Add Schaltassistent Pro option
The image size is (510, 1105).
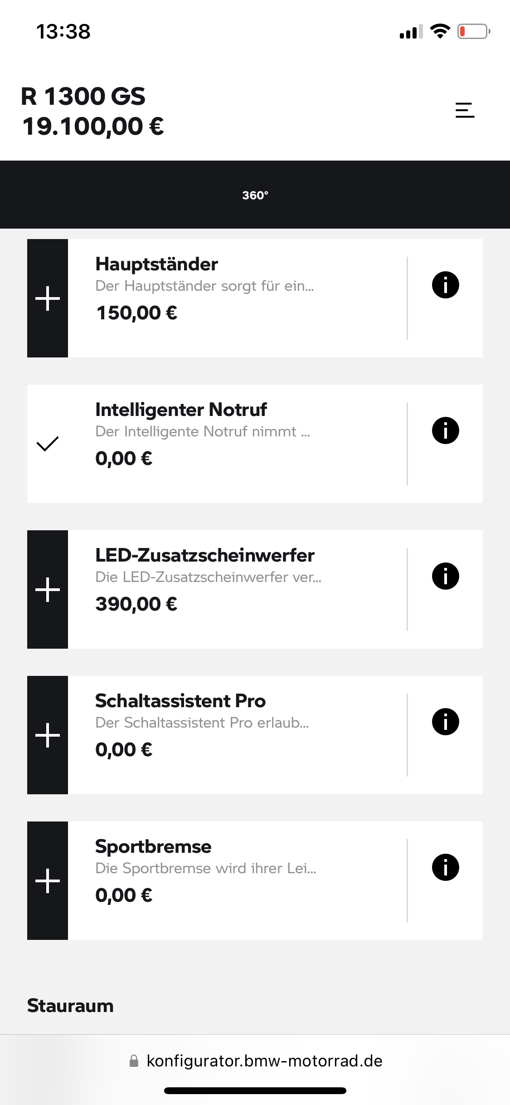[48, 735]
